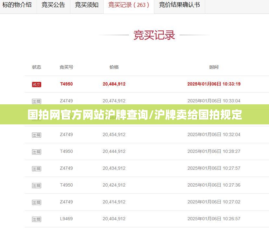
Task: Click the timestamp 2025年01月06日 10:26:57
Action: pos(214,219)
